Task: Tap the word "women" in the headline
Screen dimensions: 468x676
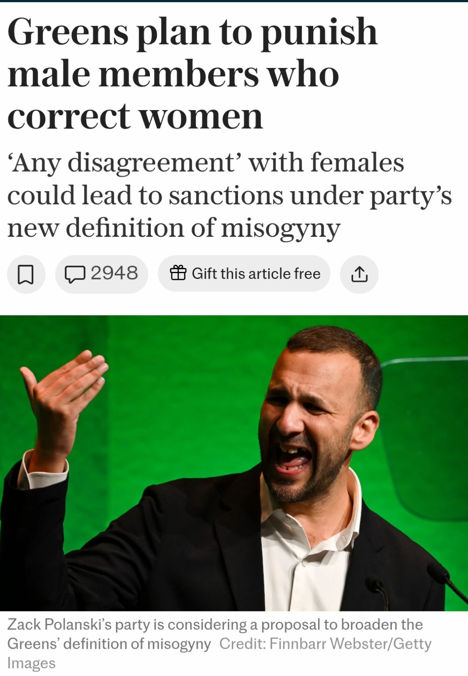Action: coord(201,117)
